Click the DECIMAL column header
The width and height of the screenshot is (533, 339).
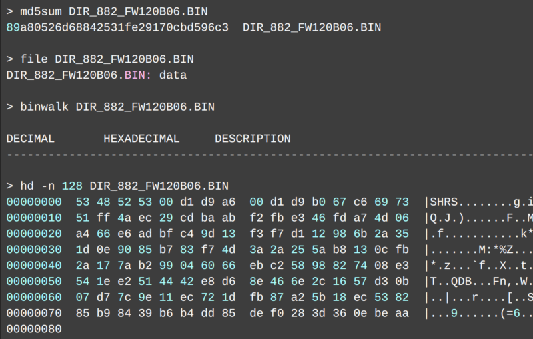click(x=30, y=139)
